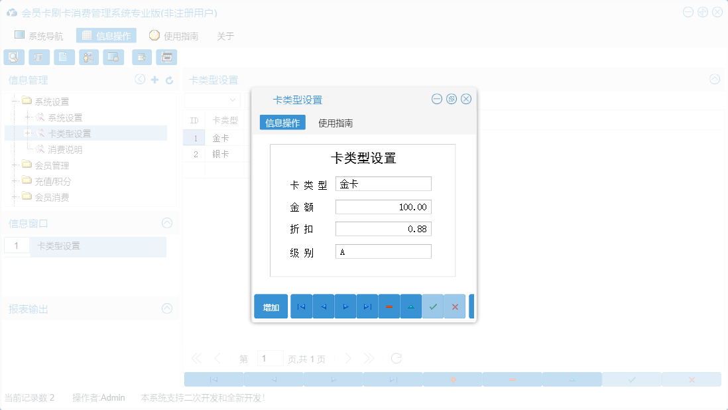The height and width of the screenshot is (410, 728).
Task: Go to next record with the arrow icon
Action: click(345, 306)
